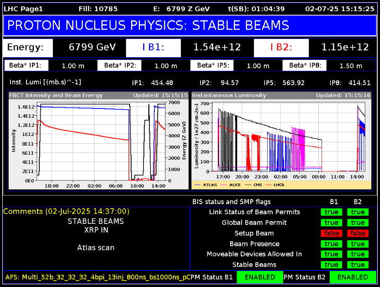Screen dimensions: 380x287
Task: Click the PM Status B1 ENABLED button
Action: click(x=259, y=277)
